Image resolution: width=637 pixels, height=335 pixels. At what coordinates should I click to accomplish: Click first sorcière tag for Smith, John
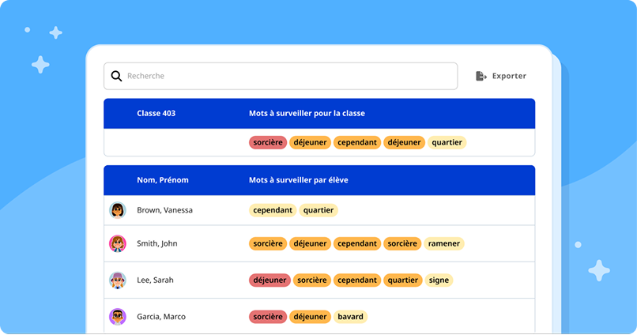click(x=268, y=243)
